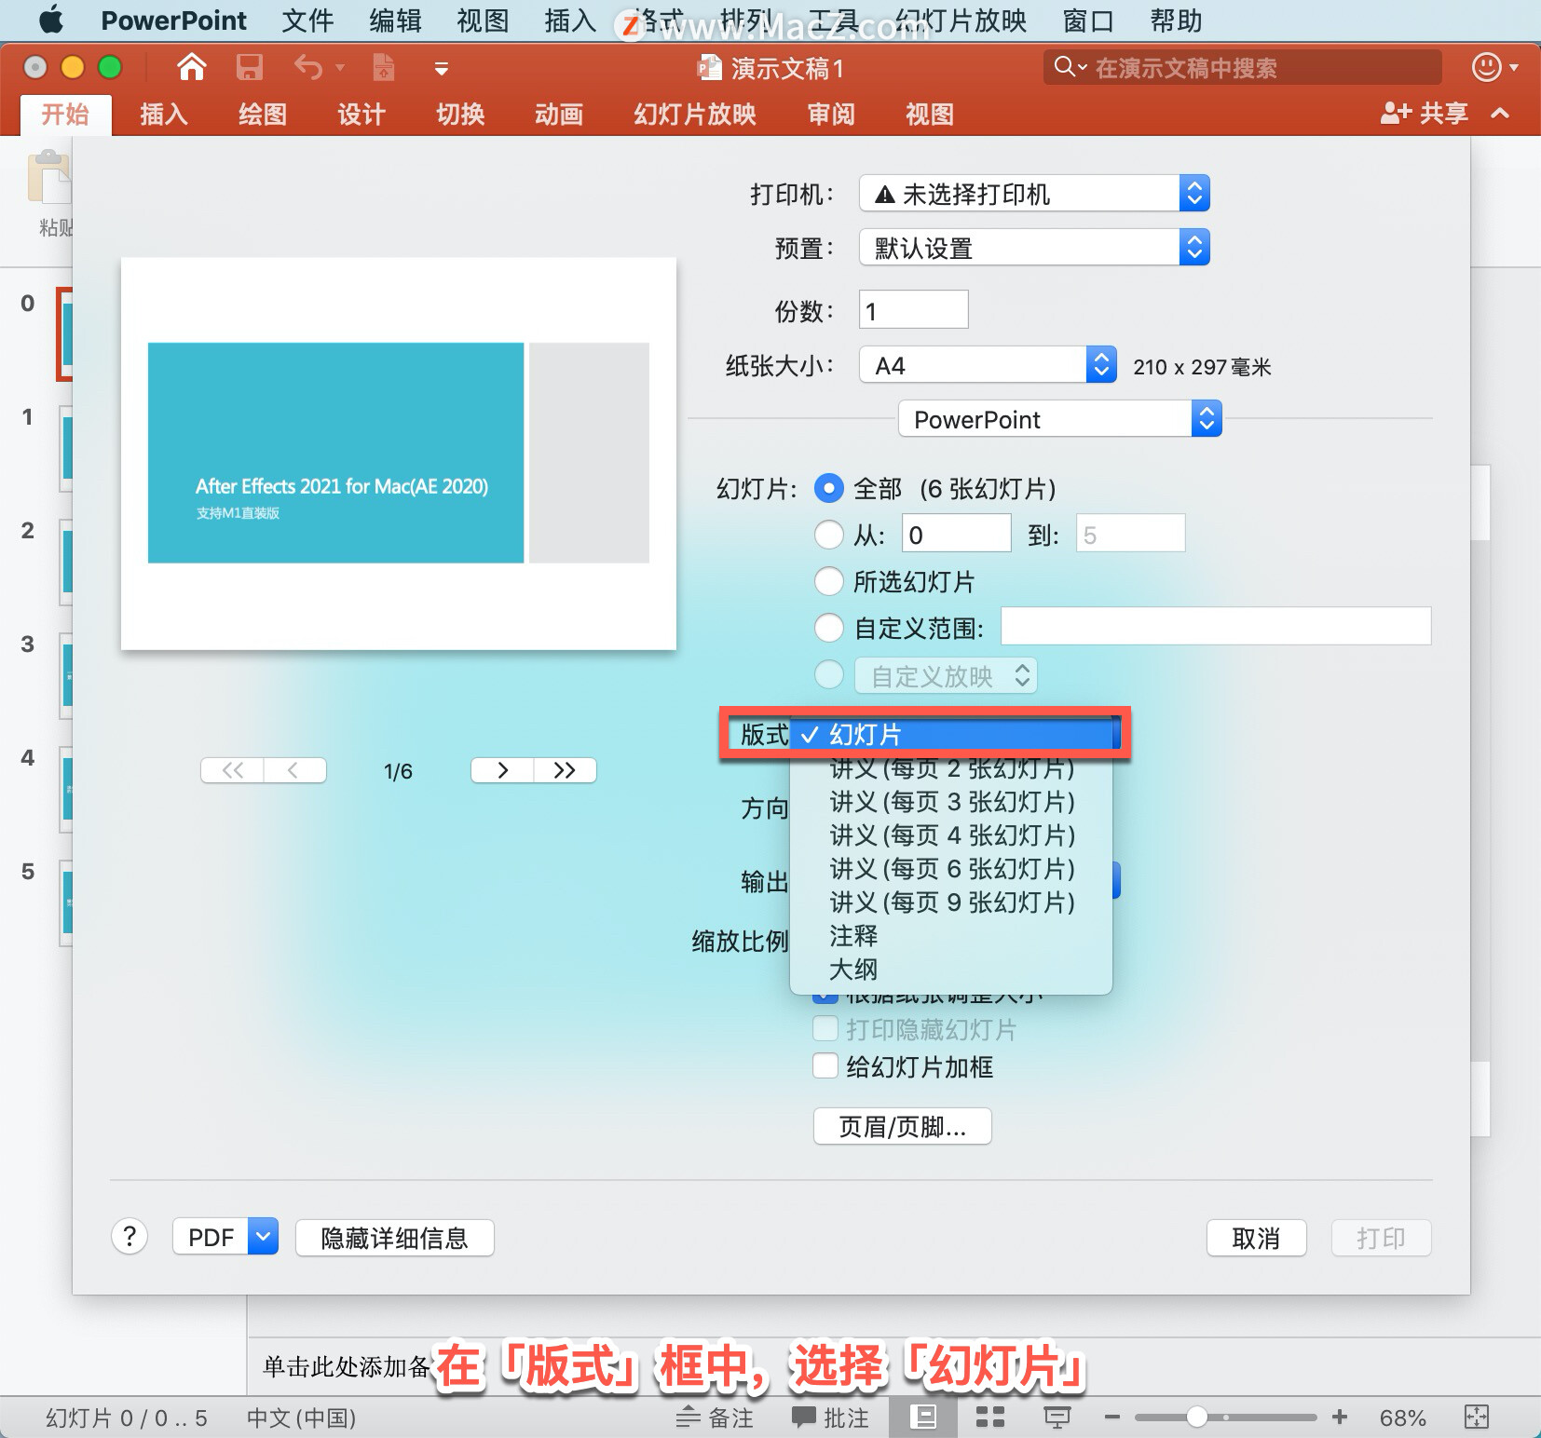1541x1438 pixels.
Task: Go to last preview page
Action: pos(565,770)
